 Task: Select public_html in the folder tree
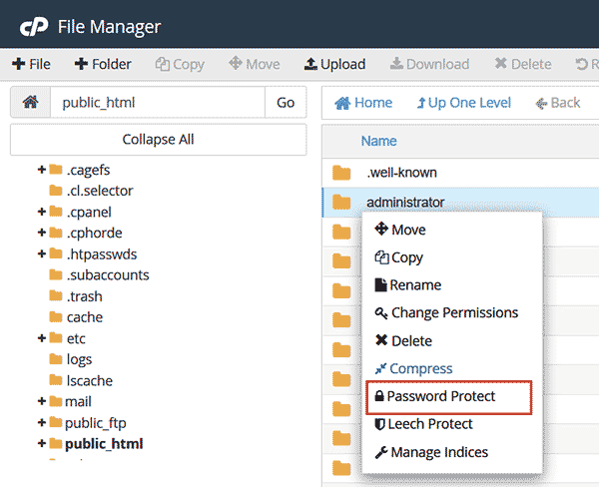104,444
